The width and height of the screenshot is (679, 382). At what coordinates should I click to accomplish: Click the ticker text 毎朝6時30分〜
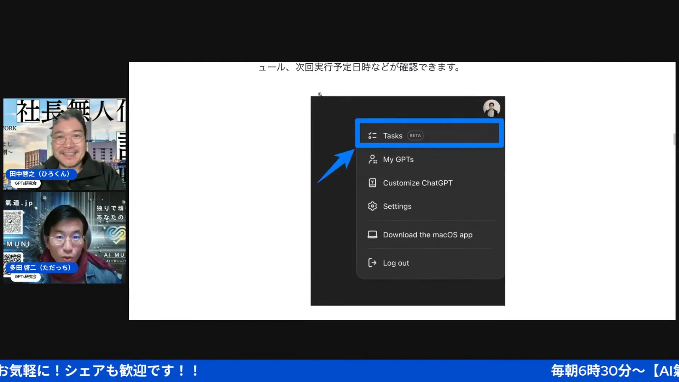(x=598, y=371)
